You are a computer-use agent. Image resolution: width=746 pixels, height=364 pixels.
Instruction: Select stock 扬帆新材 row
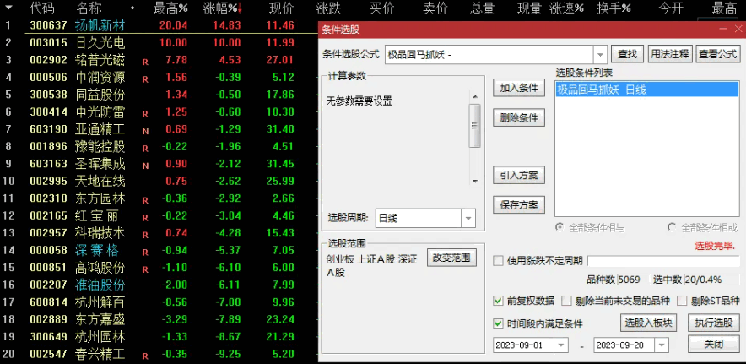(x=159, y=25)
